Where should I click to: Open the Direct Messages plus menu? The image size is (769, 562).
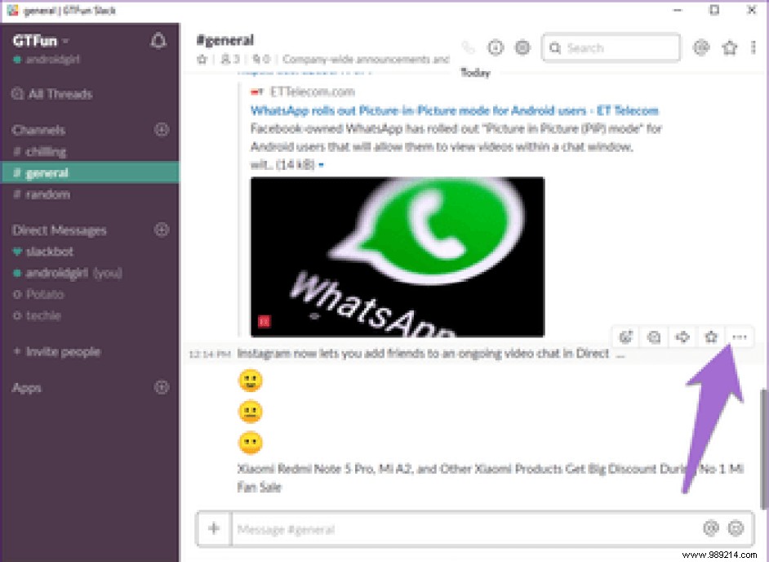click(161, 230)
